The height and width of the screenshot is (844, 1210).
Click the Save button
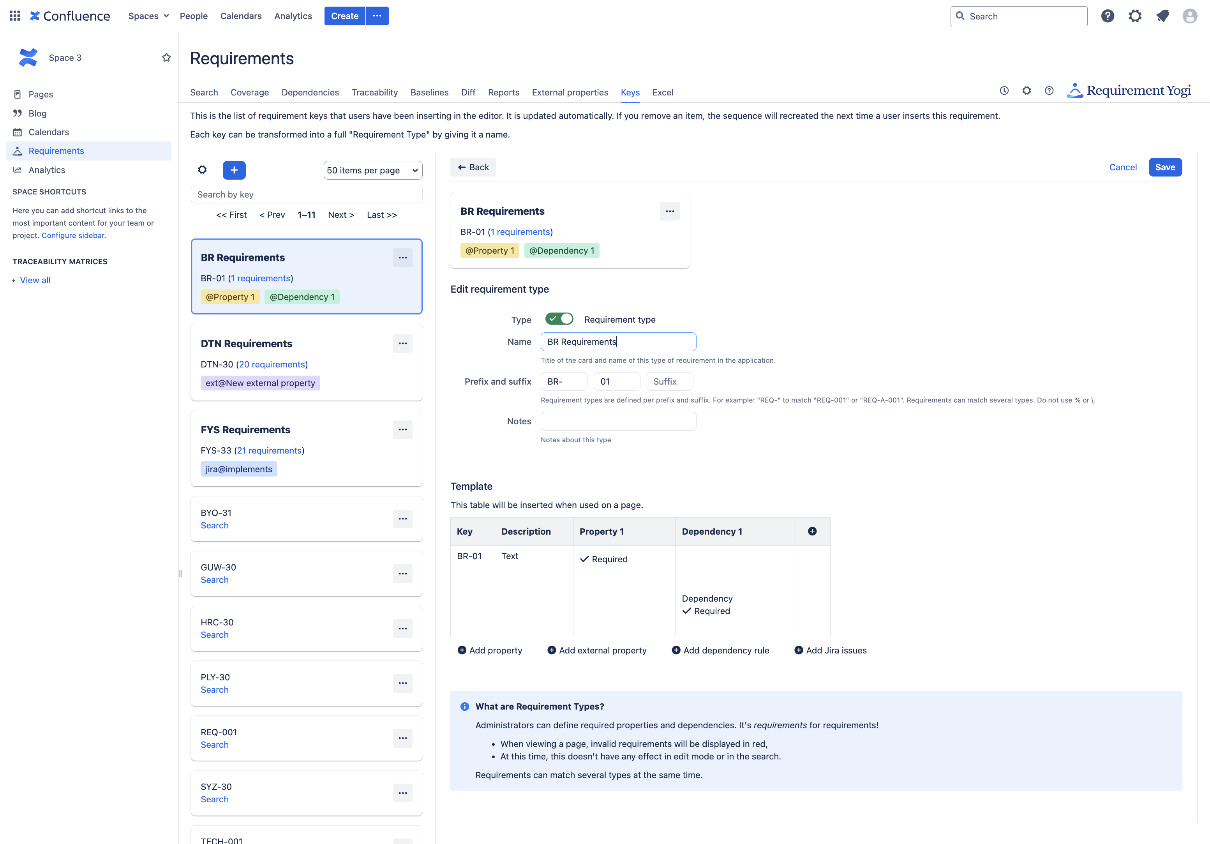pyautogui.click(x=1165, y=167)
